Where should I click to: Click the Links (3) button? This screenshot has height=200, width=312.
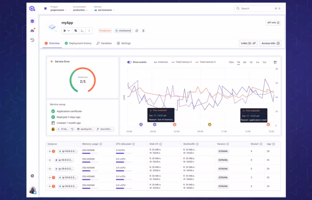[248, 43]
